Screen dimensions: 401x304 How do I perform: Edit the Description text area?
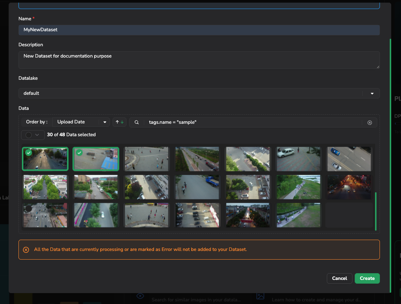tap(199, 60)
